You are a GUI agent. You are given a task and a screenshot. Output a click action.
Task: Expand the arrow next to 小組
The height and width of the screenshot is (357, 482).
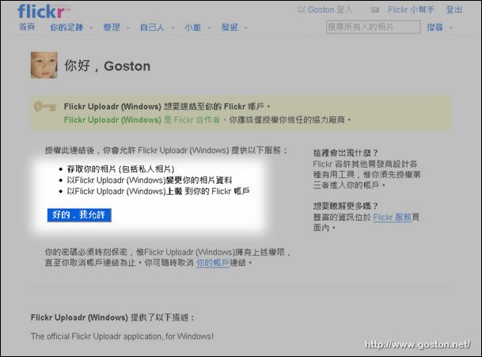coord(209,28)
